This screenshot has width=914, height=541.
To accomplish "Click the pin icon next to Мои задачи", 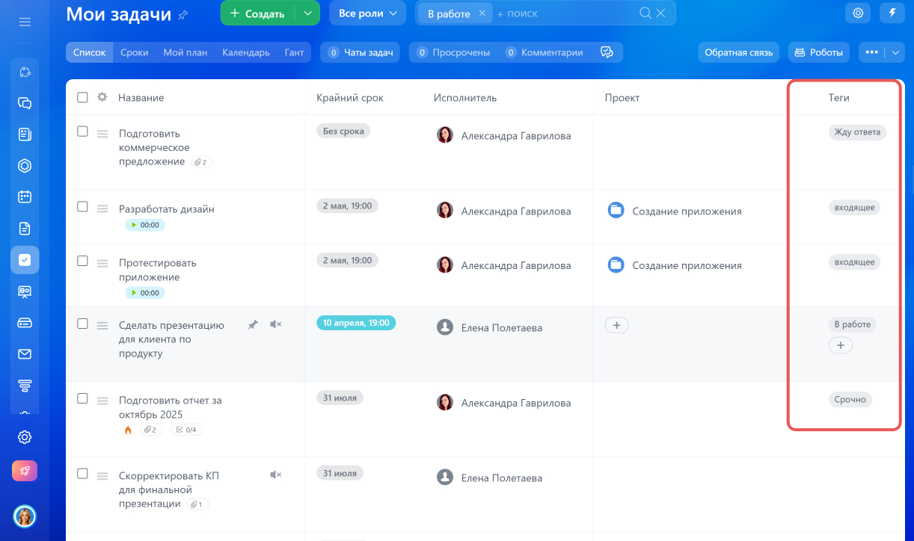I will pos(184,14).
